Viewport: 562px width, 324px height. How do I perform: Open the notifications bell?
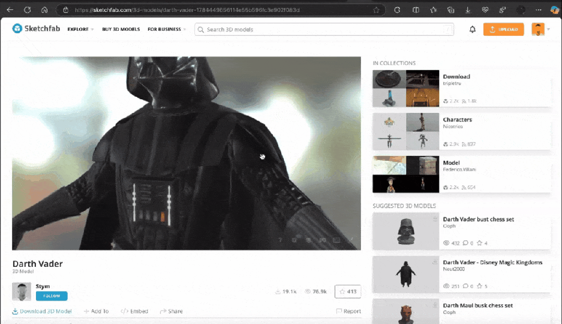472,29
